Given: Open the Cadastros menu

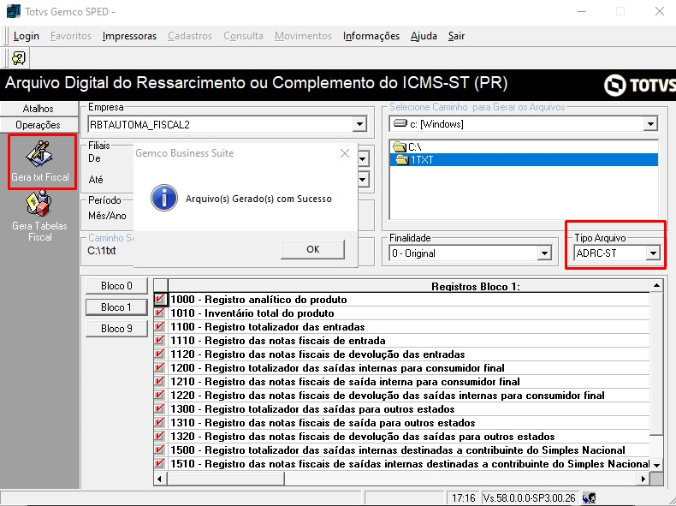Looking at the screenshot, I should (190, 36).
